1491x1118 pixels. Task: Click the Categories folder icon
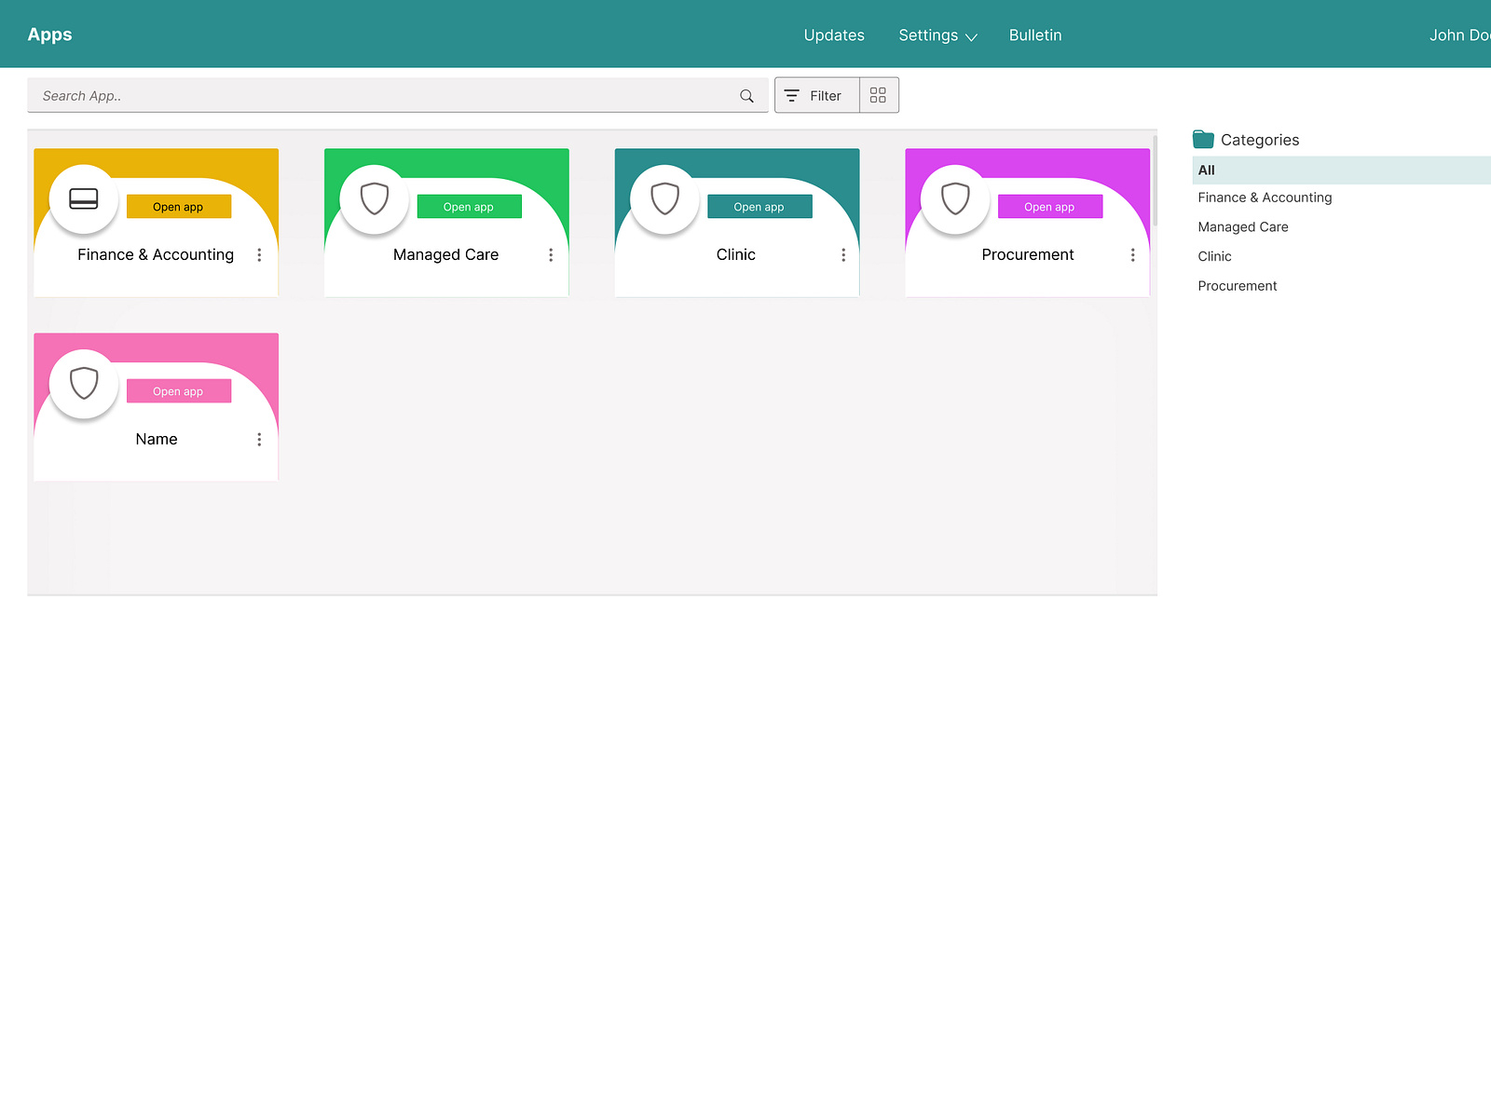(x=1202, y=138)
